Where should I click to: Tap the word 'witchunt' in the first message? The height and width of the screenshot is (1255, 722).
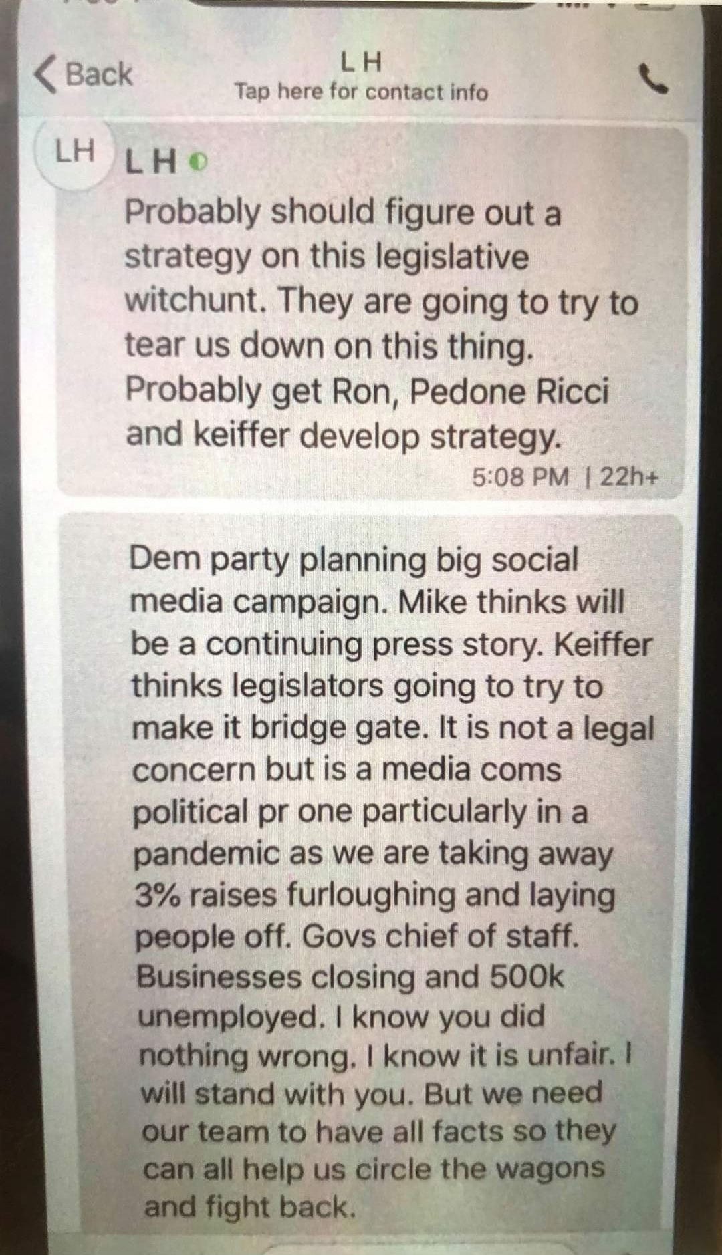click(198, 301)
